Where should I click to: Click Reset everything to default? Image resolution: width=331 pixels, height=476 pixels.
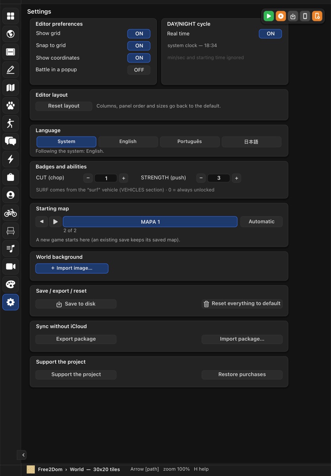click(x=242, y=304)
